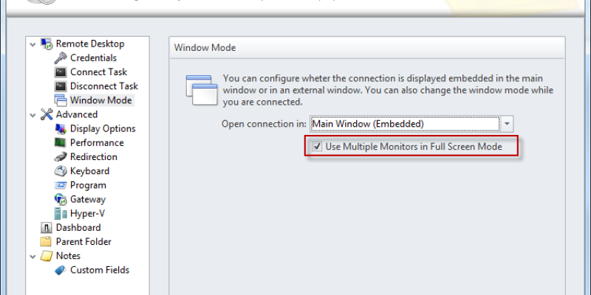This screenshot has height=295, width=591.
Task: Click the Display Options icon
Action: tap(61, 128)
